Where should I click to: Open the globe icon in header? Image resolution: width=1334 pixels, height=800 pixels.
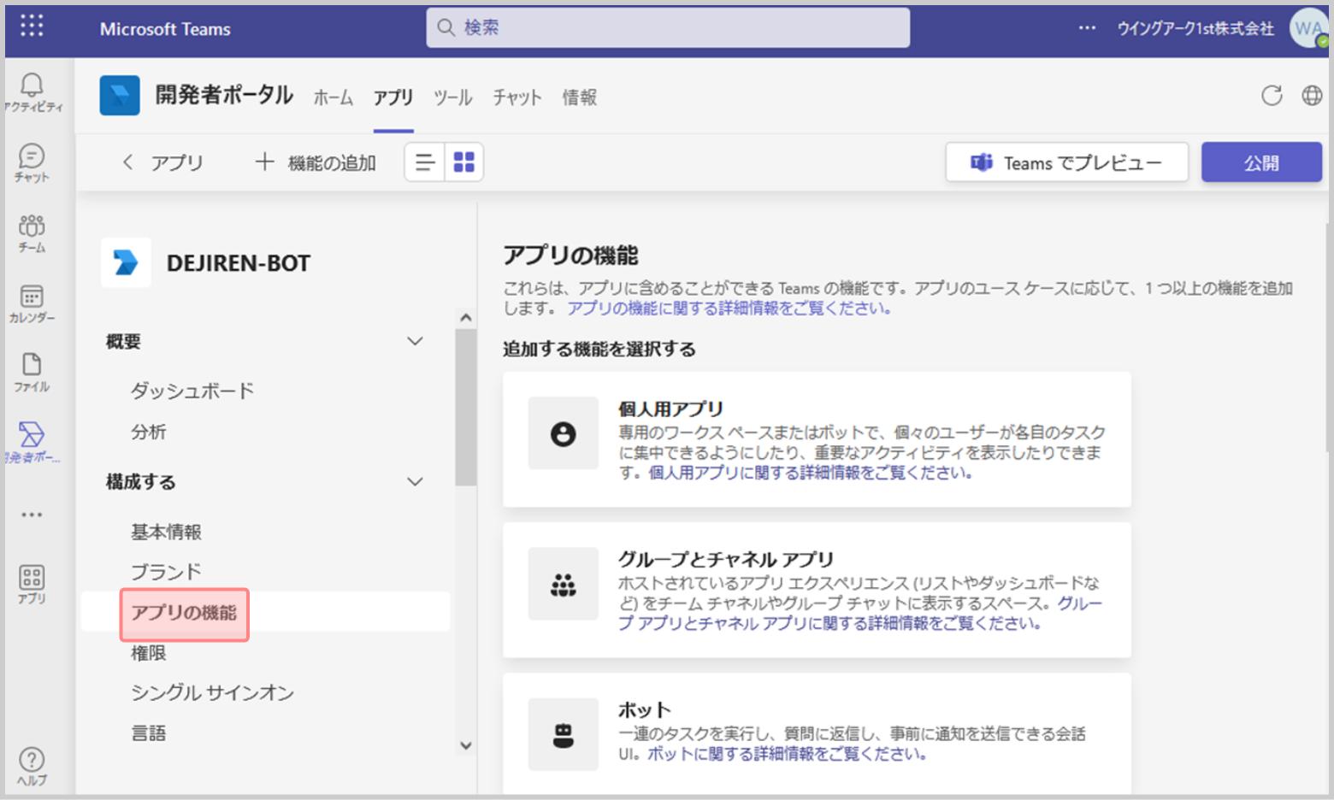coord(1312,96)
